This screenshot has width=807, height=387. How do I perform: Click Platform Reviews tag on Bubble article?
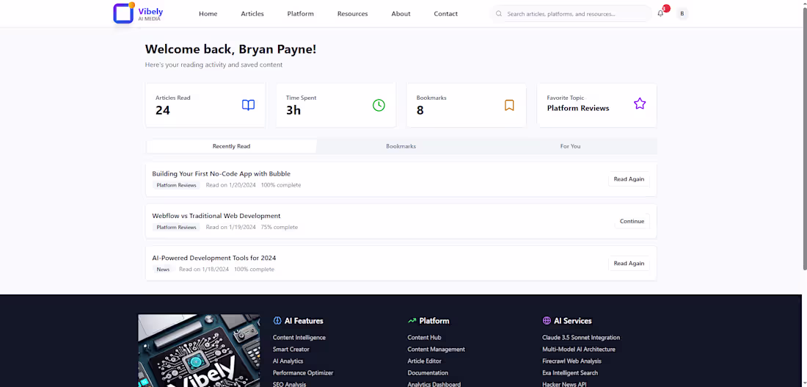(x=177, y=185)
